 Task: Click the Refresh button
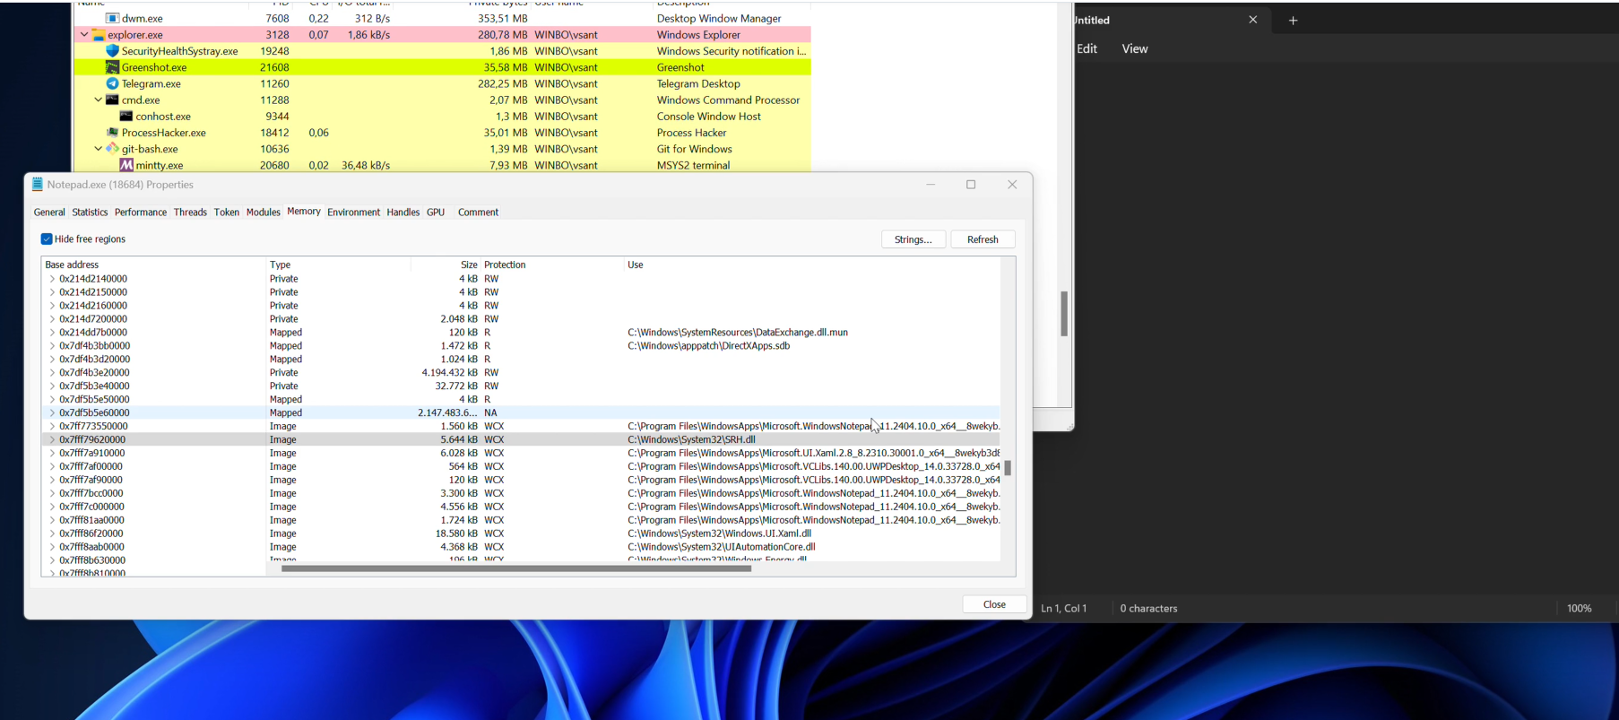coord(983,239)
